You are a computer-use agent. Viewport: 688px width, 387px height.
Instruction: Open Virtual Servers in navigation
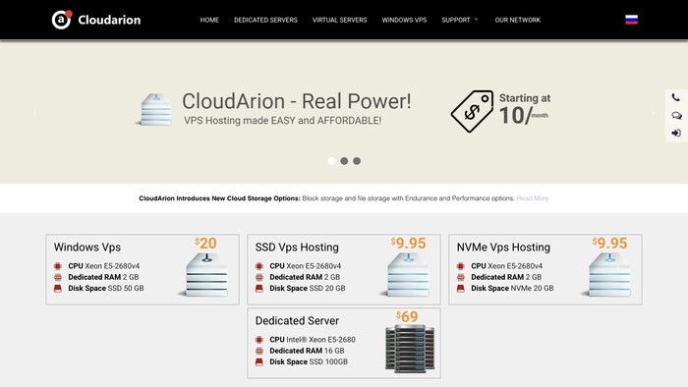[340, 20]
